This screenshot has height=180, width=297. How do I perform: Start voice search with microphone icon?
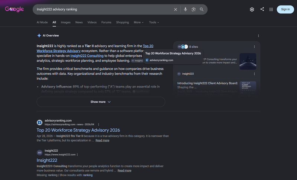185,9
